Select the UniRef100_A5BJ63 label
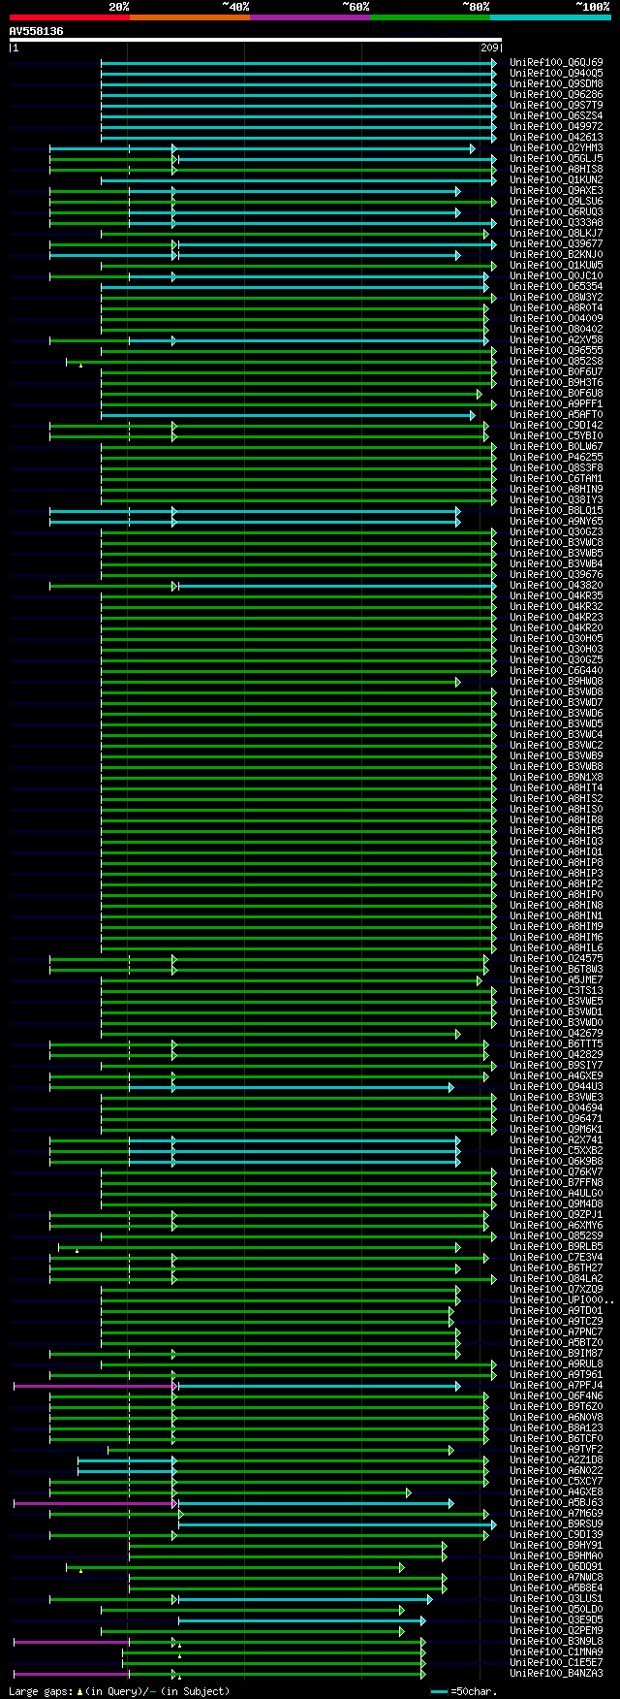This screenshot has width=620, height=1699. [556, 1502]
